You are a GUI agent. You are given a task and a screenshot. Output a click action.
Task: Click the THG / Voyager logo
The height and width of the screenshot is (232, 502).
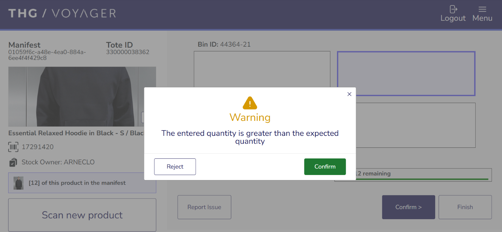62,13
